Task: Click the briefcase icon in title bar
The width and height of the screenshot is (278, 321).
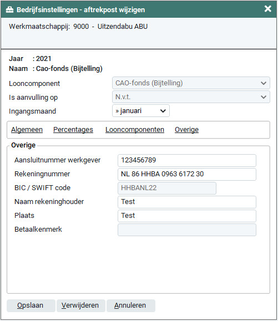Action: pos(9,9)
